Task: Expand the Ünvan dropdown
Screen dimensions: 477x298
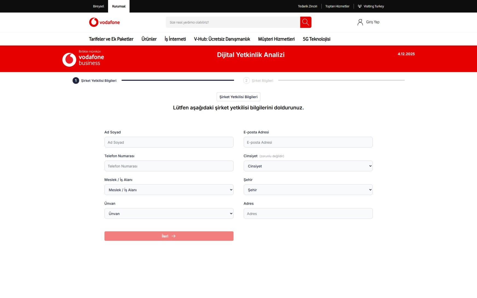Action: [x=169, y=214]
